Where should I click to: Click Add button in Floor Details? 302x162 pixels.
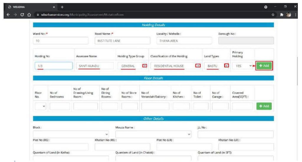tap(264, 106)
